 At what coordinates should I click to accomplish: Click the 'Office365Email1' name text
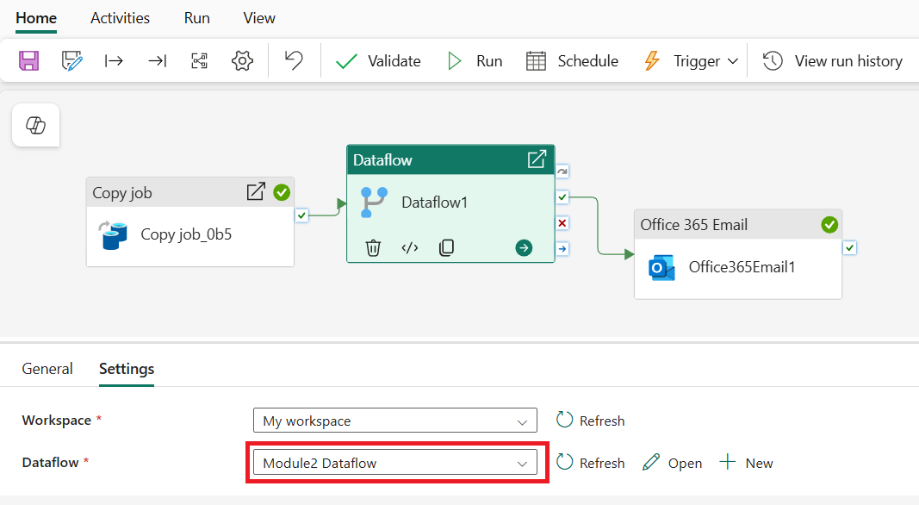[742, 267]
